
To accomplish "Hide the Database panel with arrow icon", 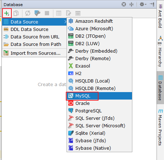I will (x=152, y=4).
